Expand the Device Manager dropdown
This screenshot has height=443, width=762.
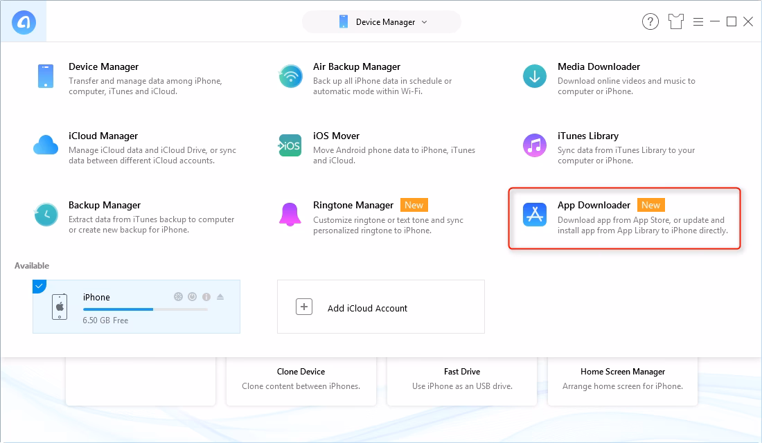pyautogui.click(x=425, y=21)
